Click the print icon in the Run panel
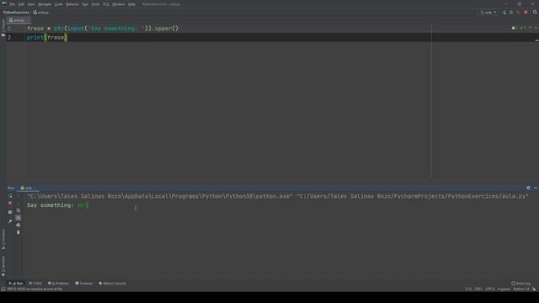The height and width of the screenshot is (303, 539). click(x=19, y=225)
